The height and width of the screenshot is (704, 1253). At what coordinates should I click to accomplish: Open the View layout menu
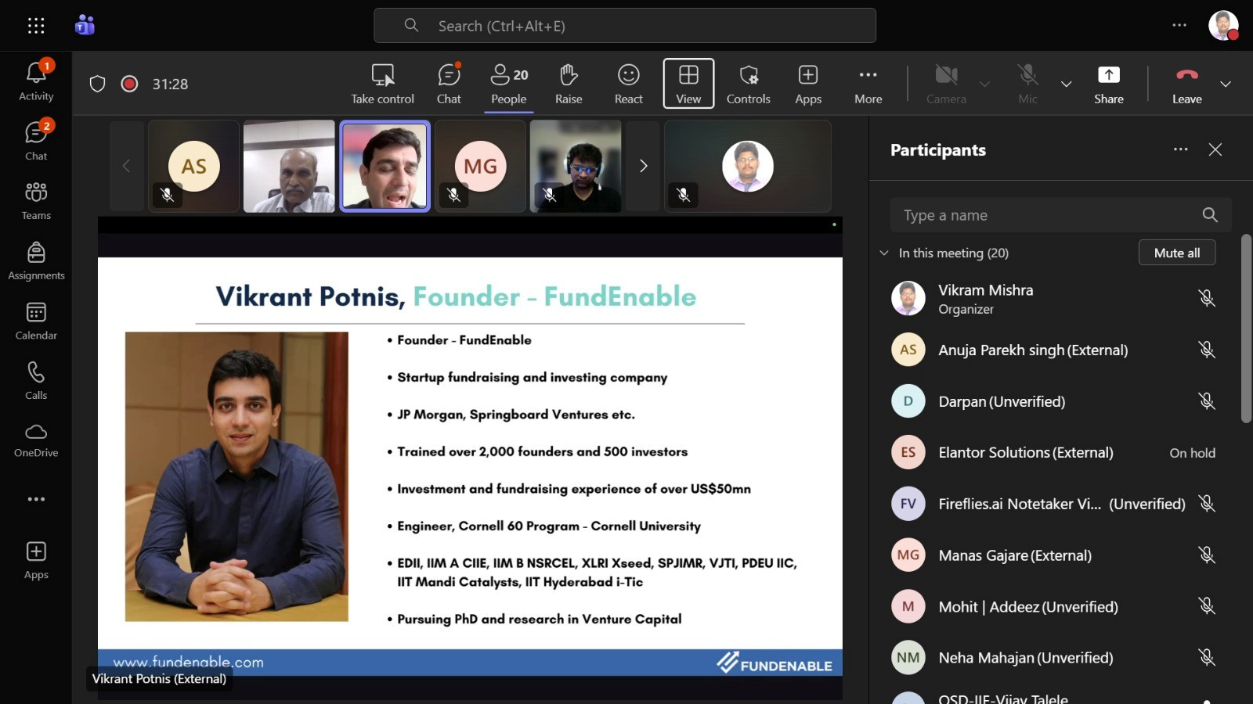[x=688, y=84]
